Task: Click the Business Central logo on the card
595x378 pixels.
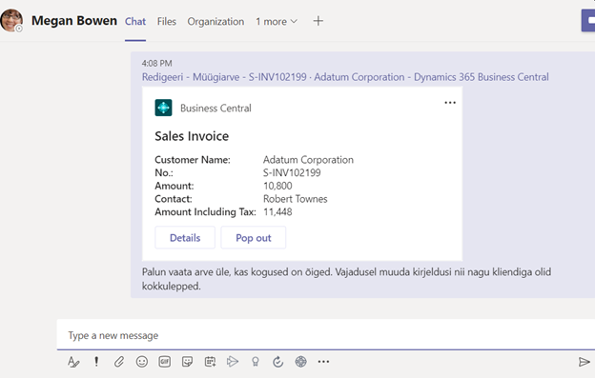Action: 164,108
